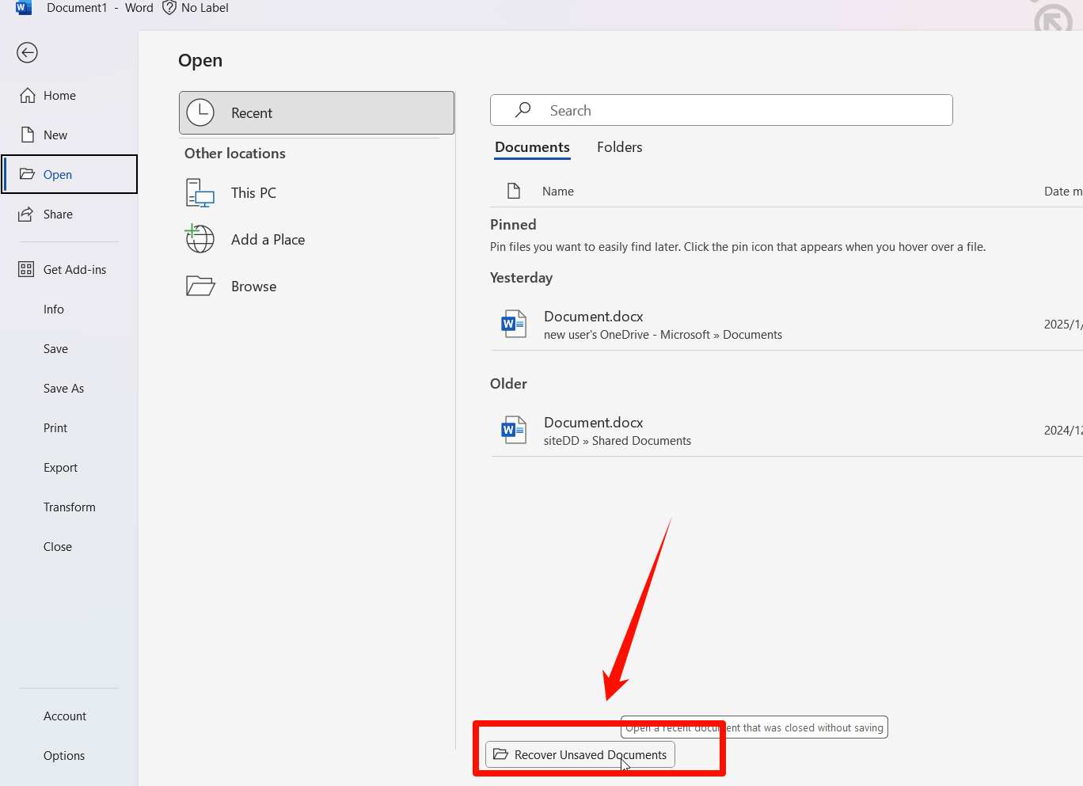Click the siteDD » Shared Documents path
This screenshot has height=786, width=1083.
coord(617,441)
